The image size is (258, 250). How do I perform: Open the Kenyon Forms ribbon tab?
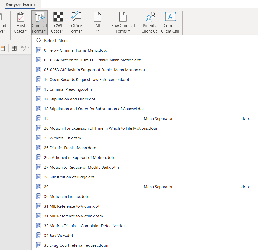(x=21, y=4)
